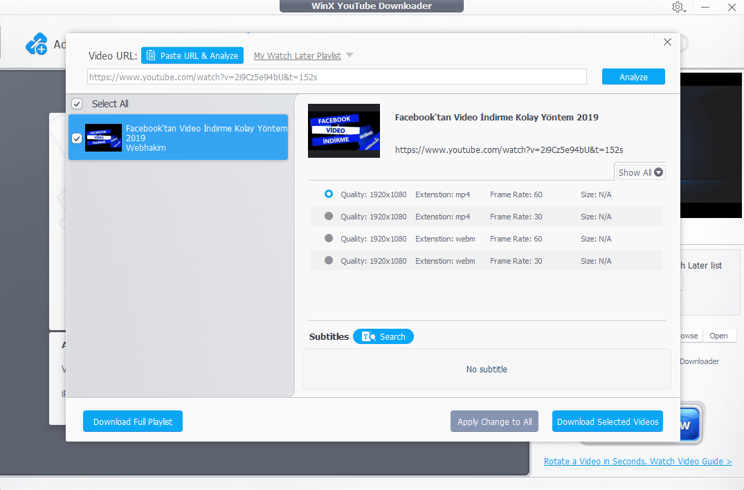Click Show All arrow icon
The image size is (744, 490).
coord(659,172)
